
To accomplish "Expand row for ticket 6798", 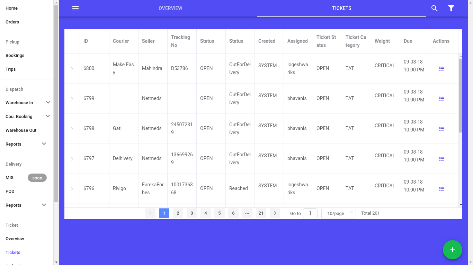I will point(72,129).
